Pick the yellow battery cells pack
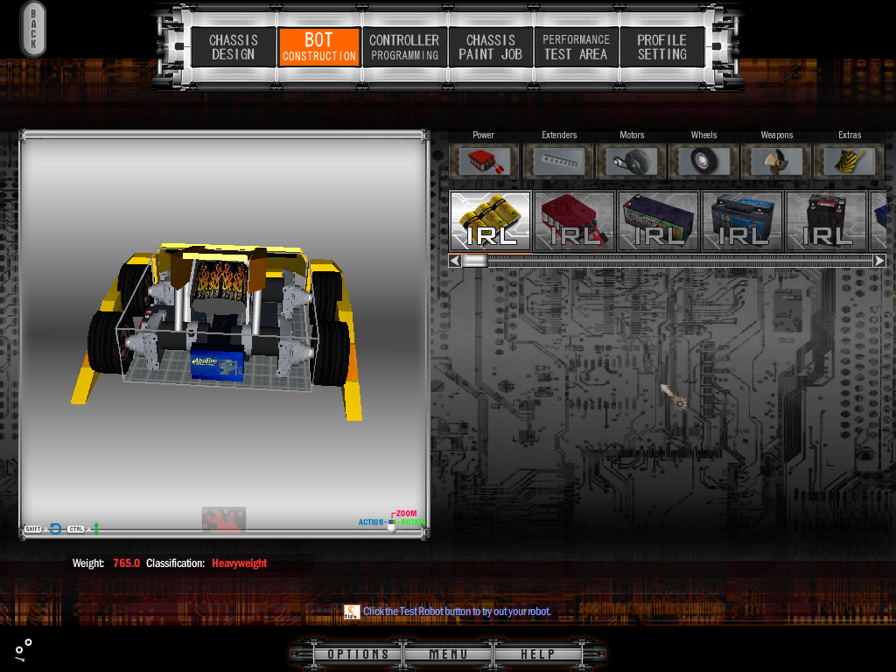The image size is (896, 672). click(x=490, y=221)
